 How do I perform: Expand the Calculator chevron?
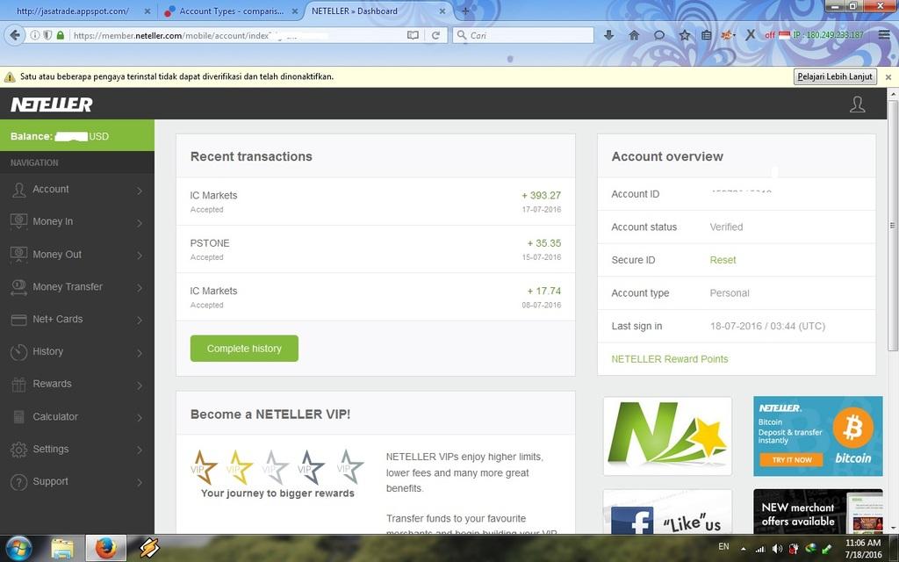[140, 417]
